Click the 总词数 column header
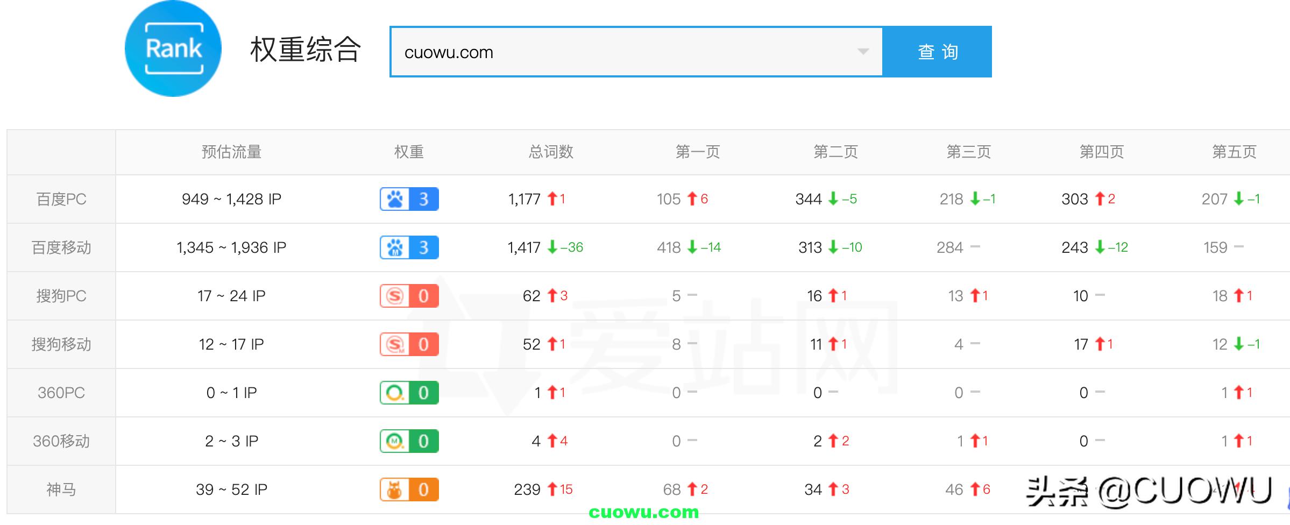The height and width of the screenshot is (525, 1290). click(x=551, y=152)
